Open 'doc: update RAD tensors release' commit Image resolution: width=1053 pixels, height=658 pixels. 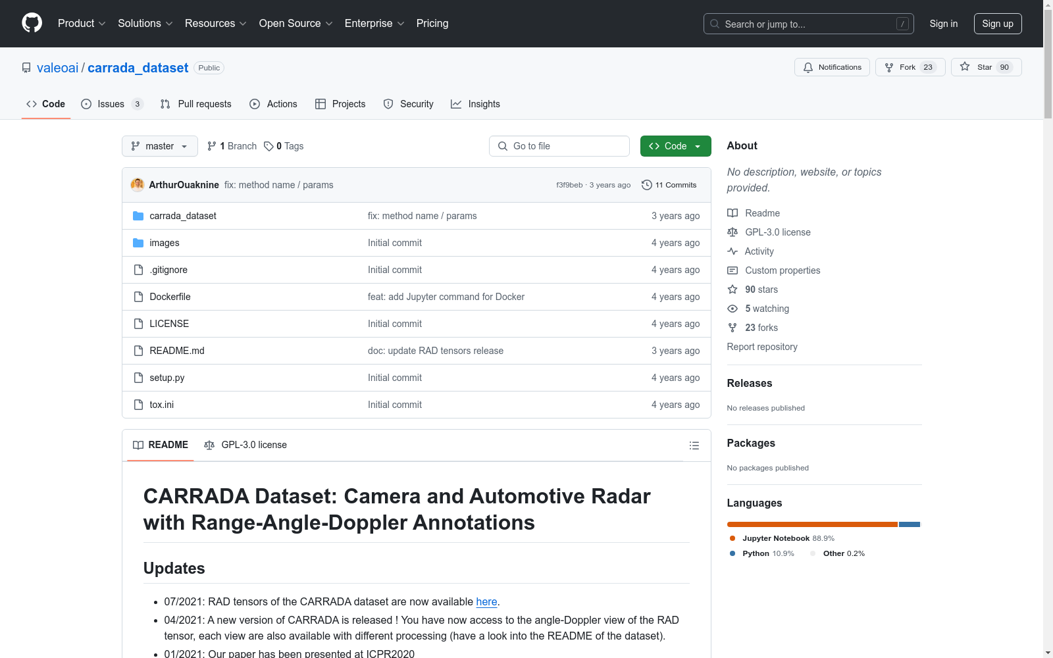436,351
